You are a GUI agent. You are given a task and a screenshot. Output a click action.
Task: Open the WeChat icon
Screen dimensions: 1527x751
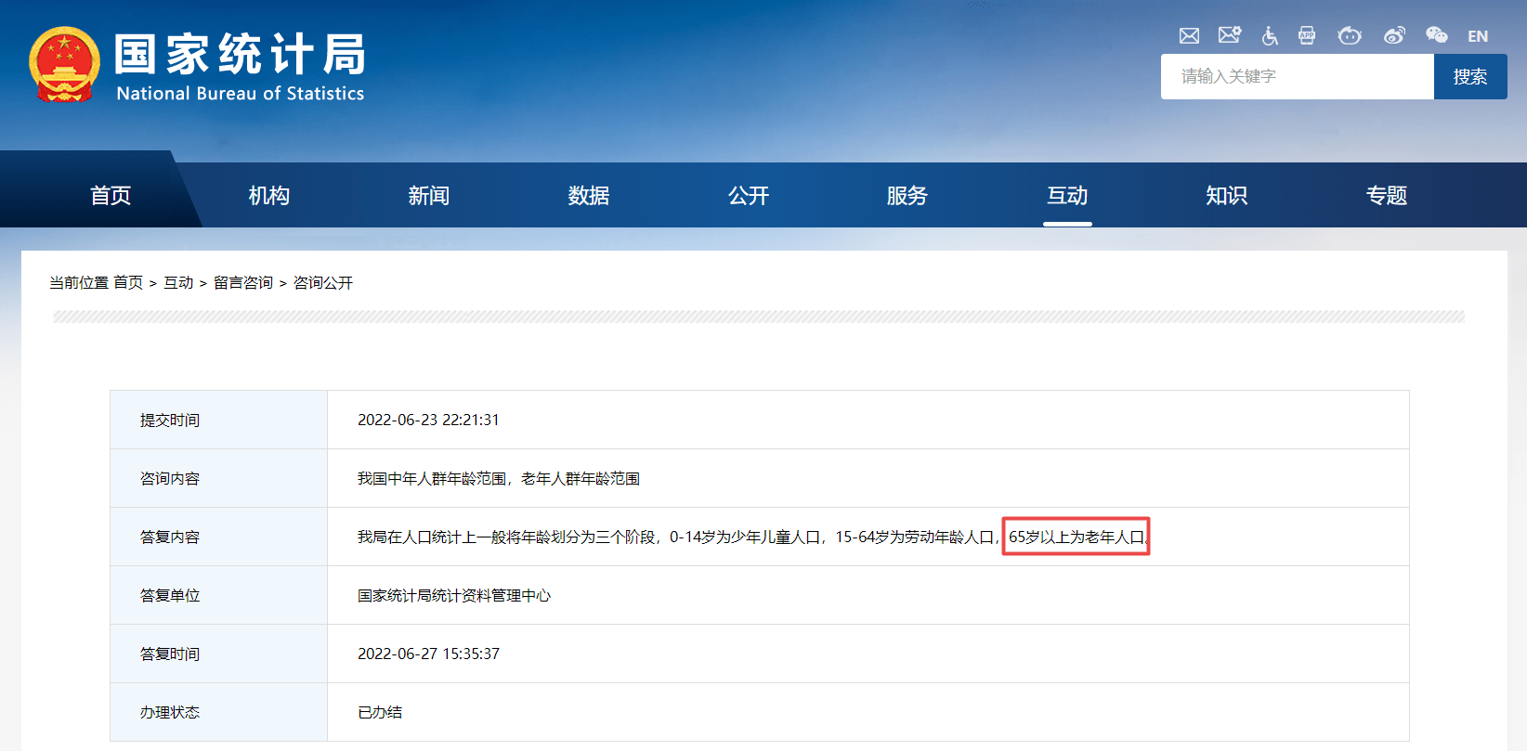(1436, 35)
